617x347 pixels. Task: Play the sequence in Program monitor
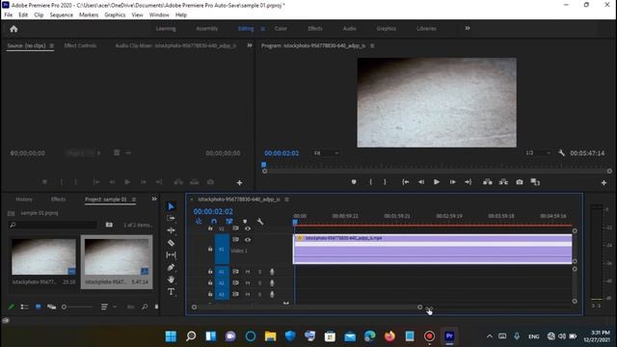tap(437, 182)
